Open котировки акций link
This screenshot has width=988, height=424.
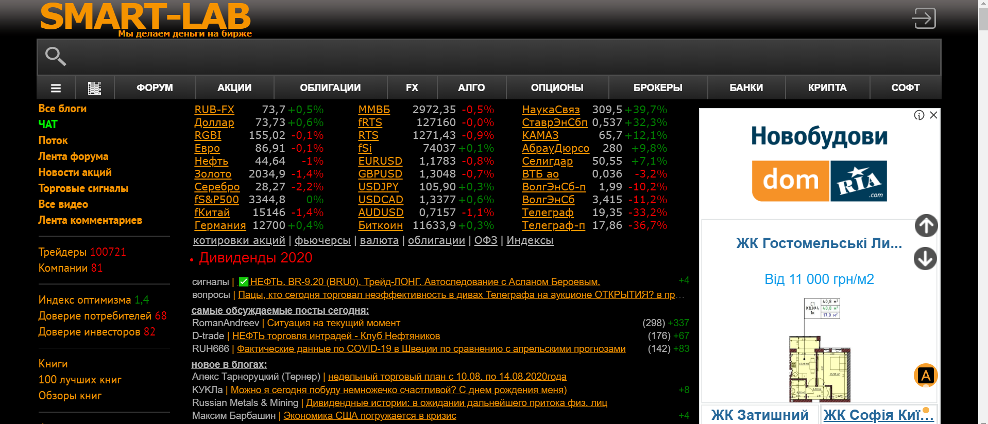point(239,240)
